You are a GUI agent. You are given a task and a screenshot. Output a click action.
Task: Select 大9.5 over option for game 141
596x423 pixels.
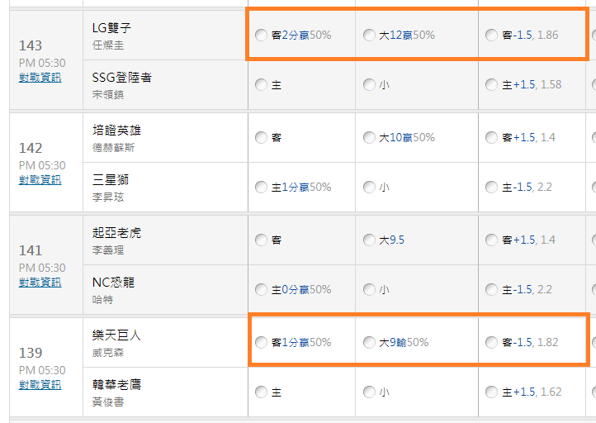[x=369, y=240]
